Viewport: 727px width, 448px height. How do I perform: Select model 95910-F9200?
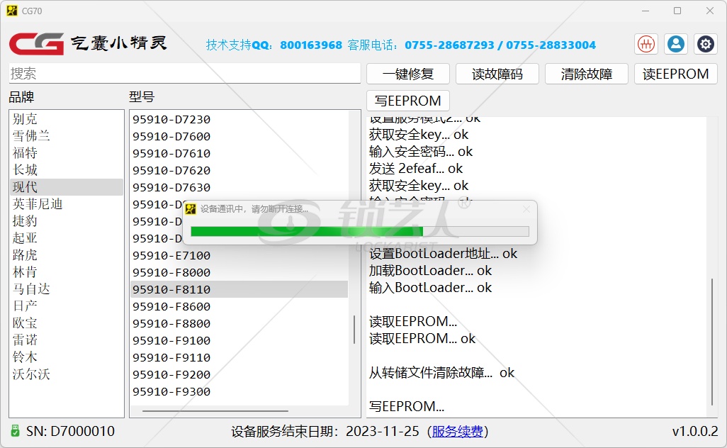point(239,374)
